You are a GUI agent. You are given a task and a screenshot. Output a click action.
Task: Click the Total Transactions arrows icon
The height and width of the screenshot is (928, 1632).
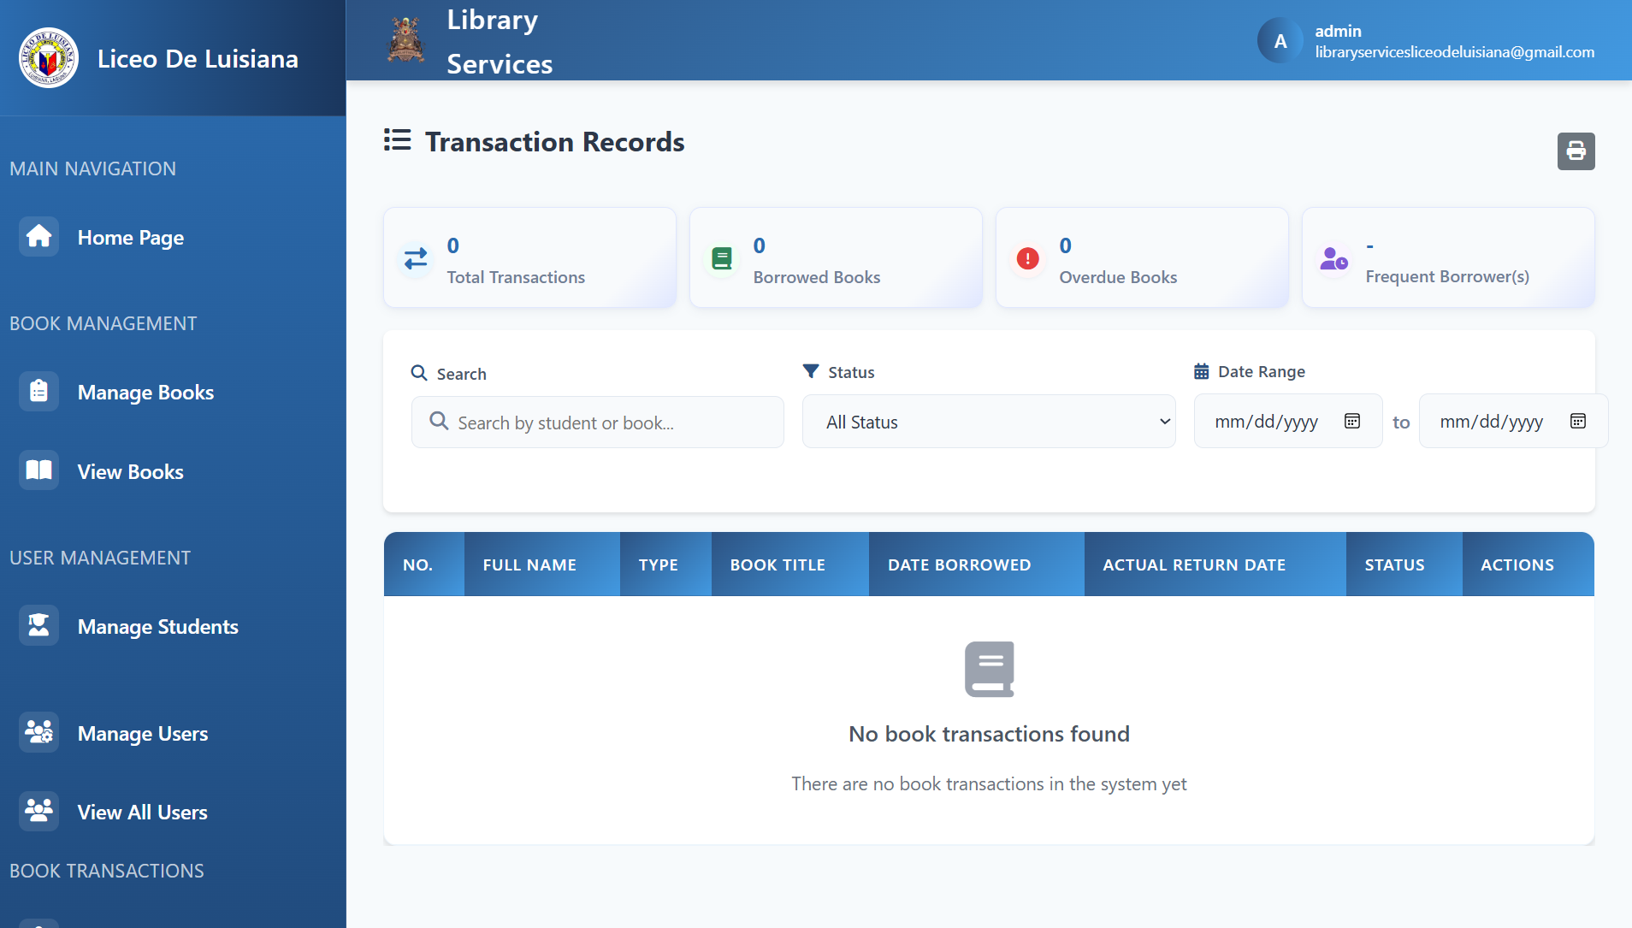point(415,258)
